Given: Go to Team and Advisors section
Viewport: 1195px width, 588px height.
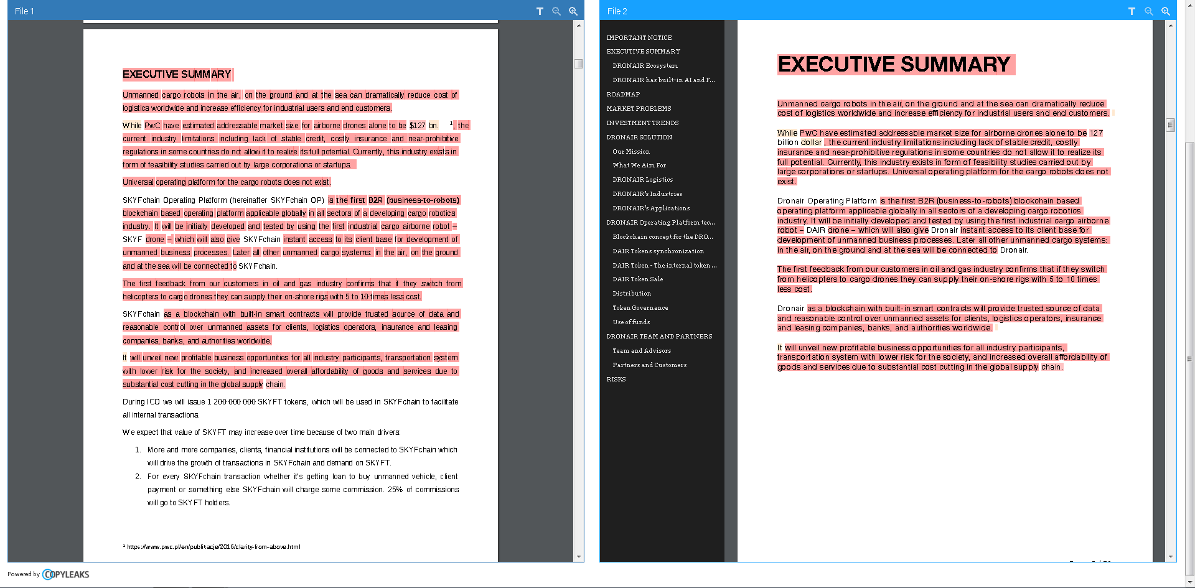Looking at the screenshot, I should 642,351.
